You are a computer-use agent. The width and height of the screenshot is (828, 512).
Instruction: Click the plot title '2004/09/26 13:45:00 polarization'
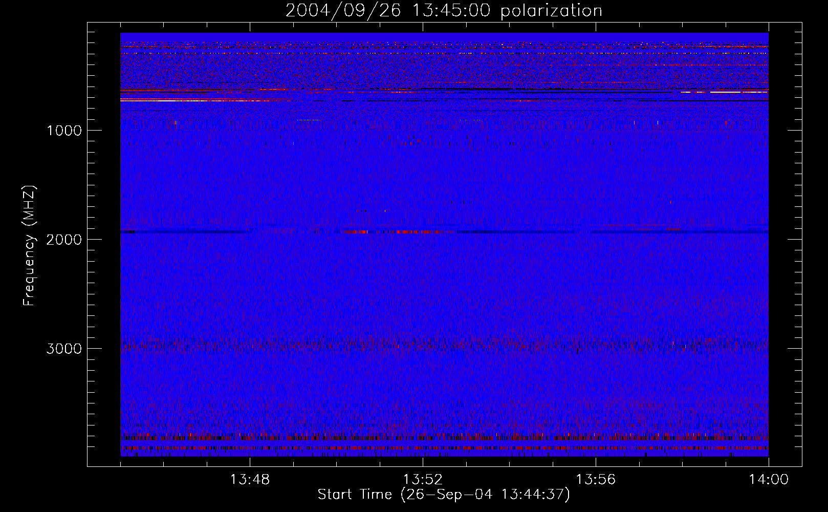444,11
